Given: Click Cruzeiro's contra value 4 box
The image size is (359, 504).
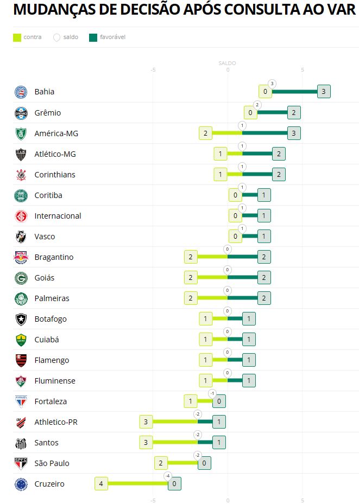Looking at the screenshot, I should (102, 484).
